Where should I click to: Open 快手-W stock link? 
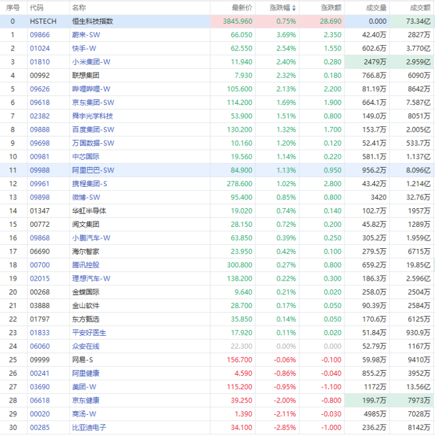pos(84,49)
